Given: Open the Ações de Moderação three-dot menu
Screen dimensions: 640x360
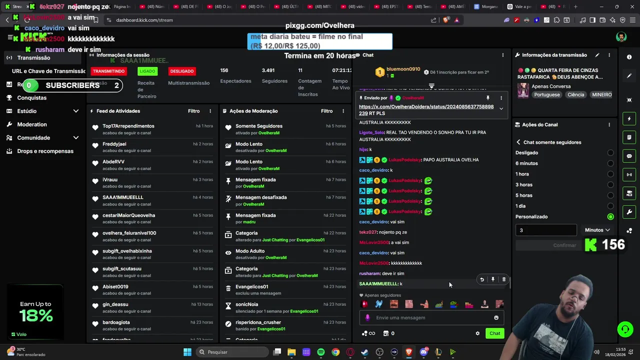Looking at the screenshot, I should 343,111.
